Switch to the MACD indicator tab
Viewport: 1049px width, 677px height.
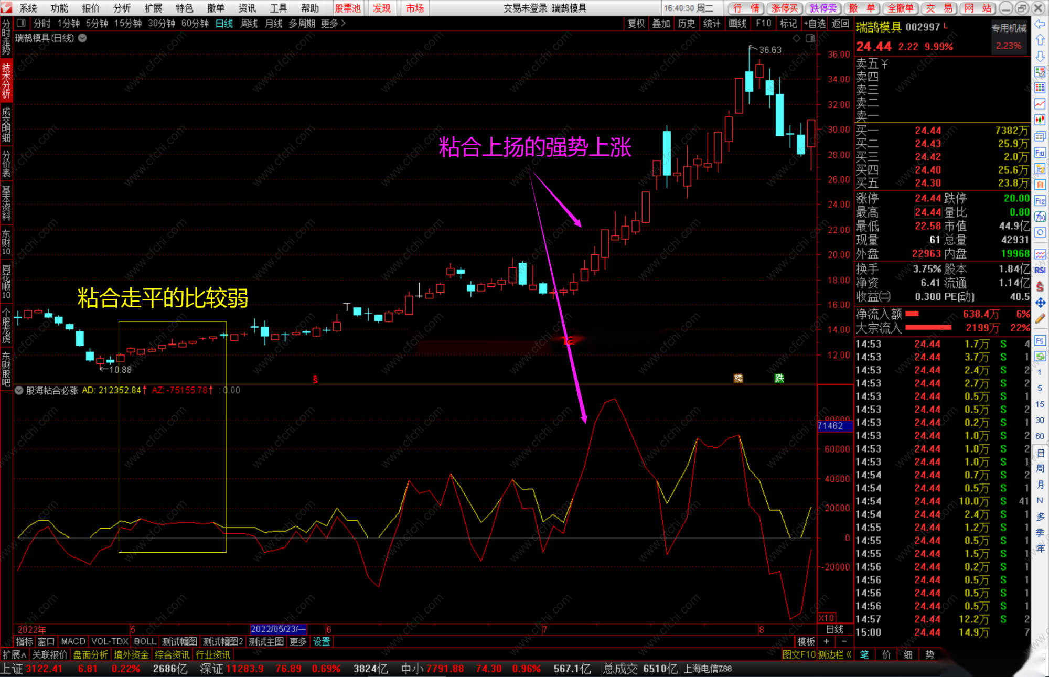point(73,641)
